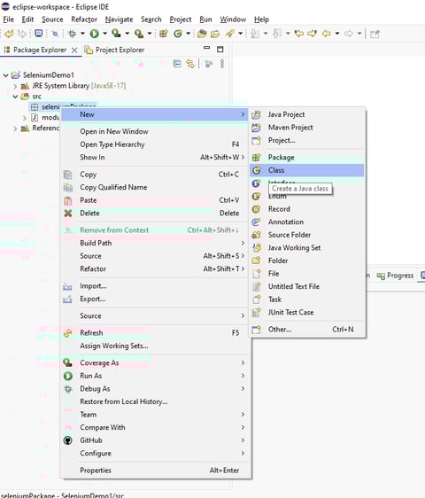Click the Back navigation arrow in toolbar

pyautogui.click(x=327, y=34)
